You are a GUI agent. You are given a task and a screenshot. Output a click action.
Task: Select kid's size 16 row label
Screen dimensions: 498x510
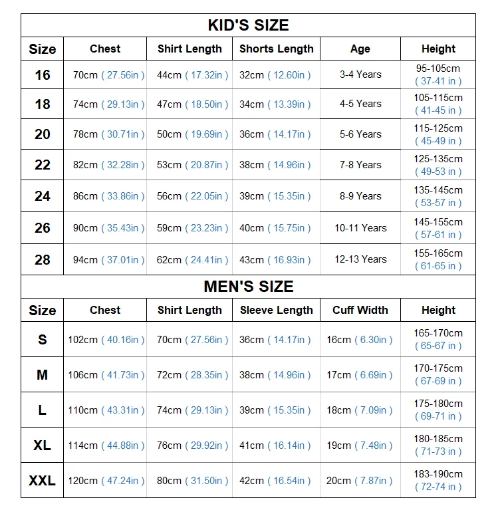[42, 74]
